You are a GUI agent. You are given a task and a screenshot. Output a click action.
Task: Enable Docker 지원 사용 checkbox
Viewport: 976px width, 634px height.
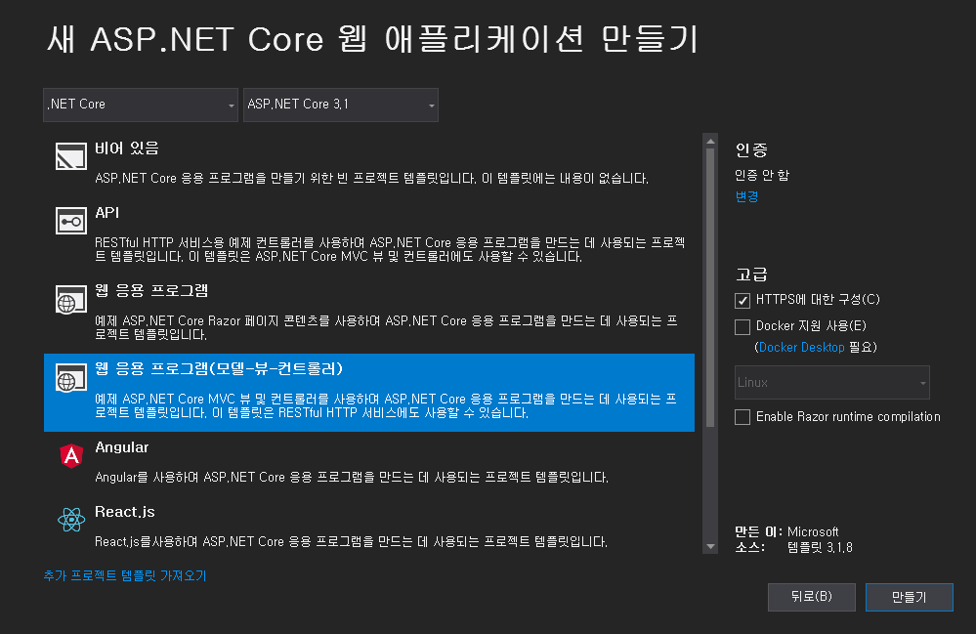(x=742, y=326)
